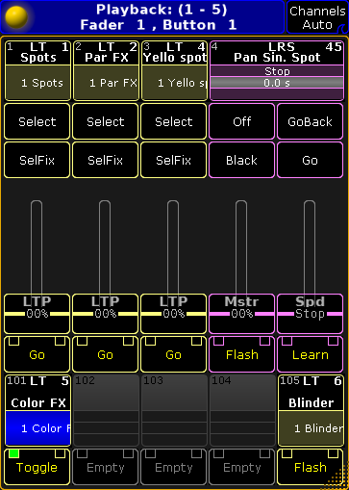The width and height of the screenshot is (349, 490).
Task: Click the Off button for Pan Sin. Spot
Action: click(x=241, y=121)
